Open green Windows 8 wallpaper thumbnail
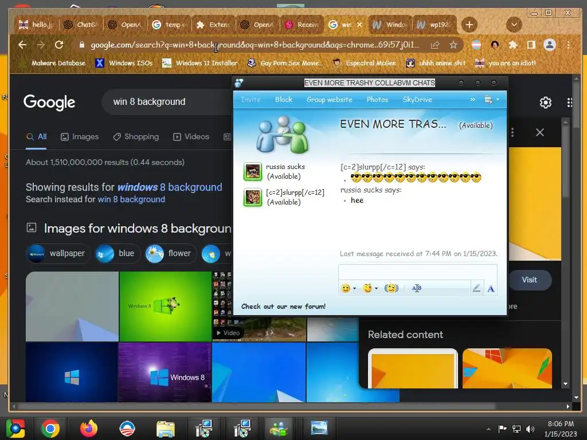587x440 pixels. pos(165,306)
